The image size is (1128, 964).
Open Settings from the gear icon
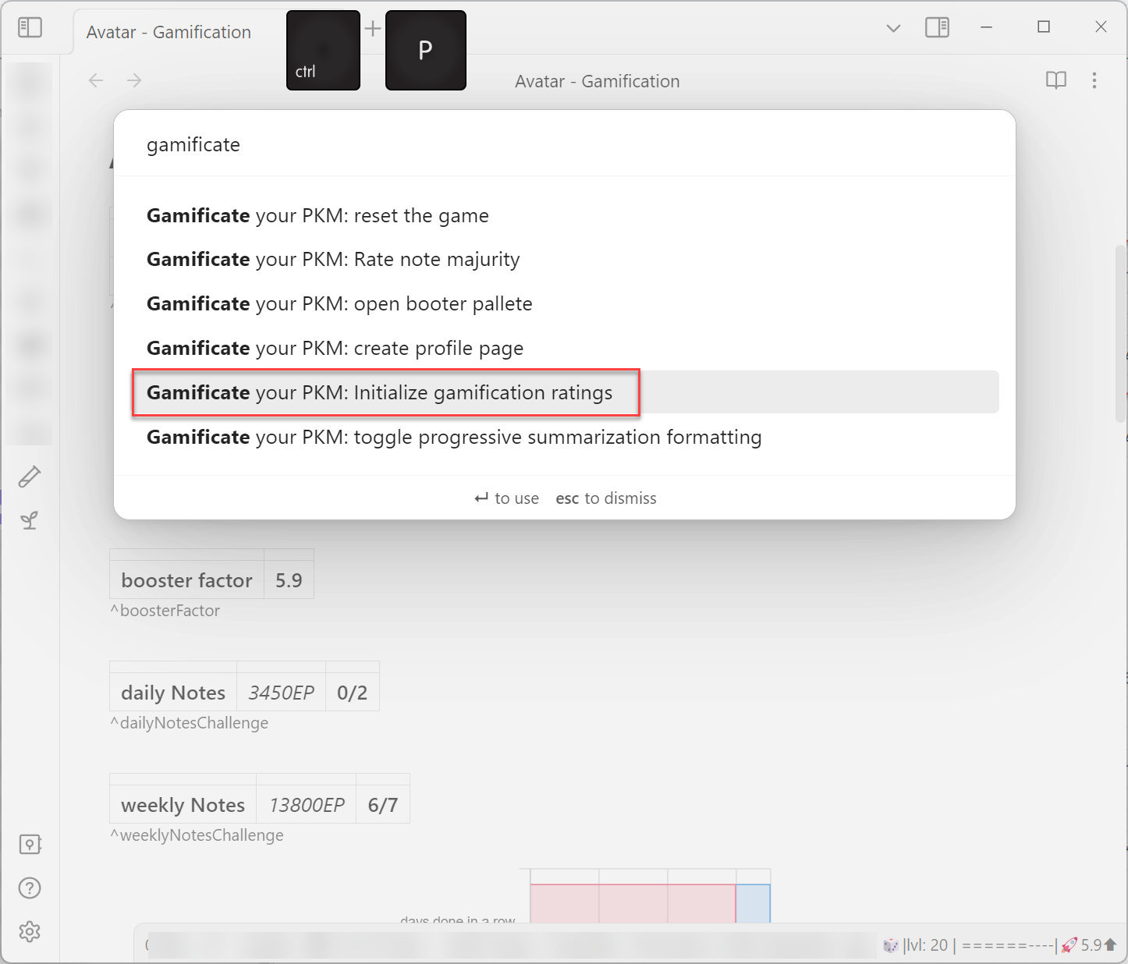tap(30, 931)
